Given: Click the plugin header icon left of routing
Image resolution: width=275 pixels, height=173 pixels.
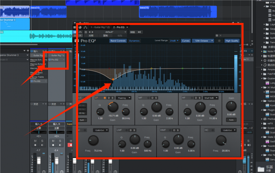Looking at the screenshot, I should click(x=80, y=27).
